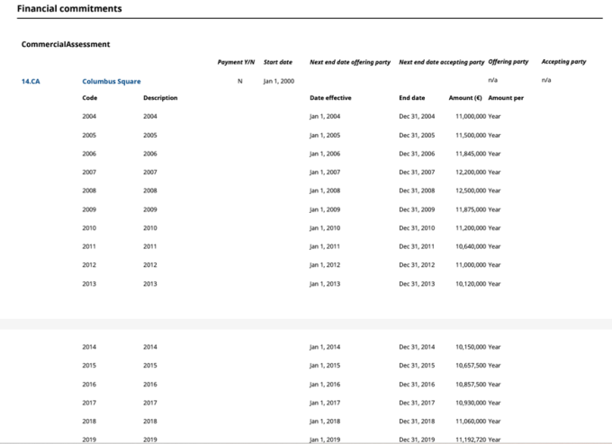Screen dimensions: 612x444
Task: Select the Payment value N
Action: point(239,81)
